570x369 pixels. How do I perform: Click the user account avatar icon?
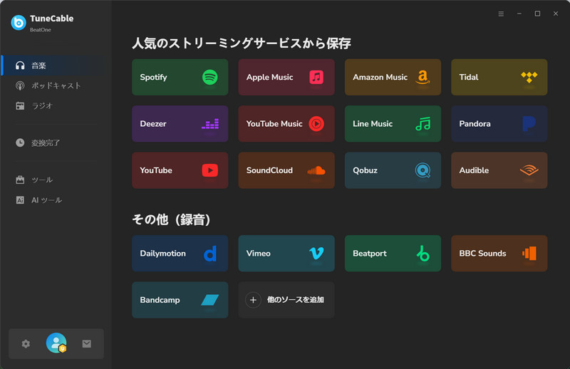56,343
